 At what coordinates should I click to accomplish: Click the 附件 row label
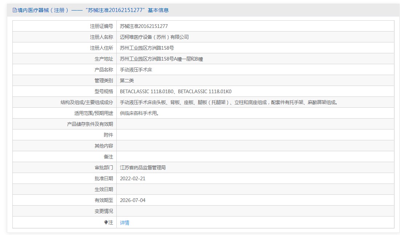coord(108,135)
